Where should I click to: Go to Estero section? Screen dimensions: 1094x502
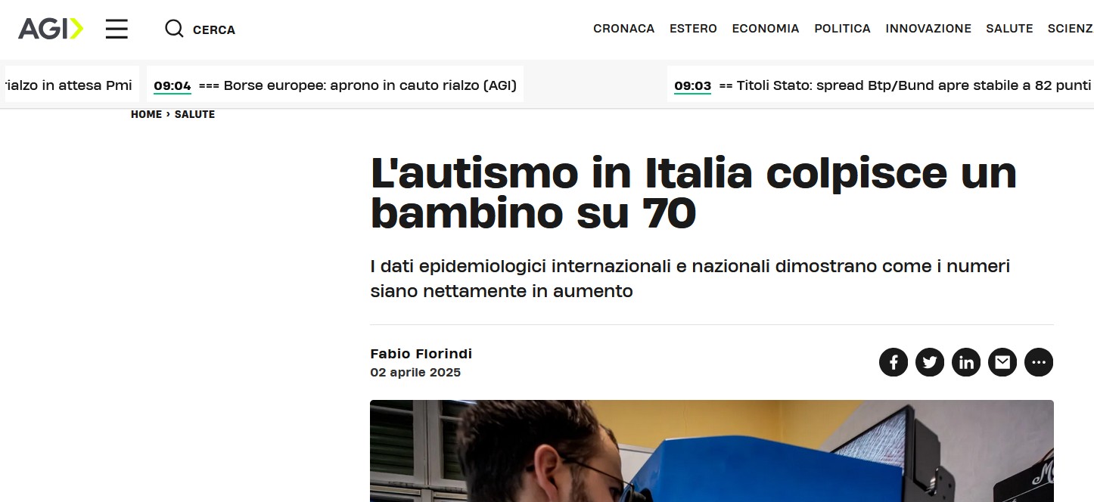click(693, 29)
